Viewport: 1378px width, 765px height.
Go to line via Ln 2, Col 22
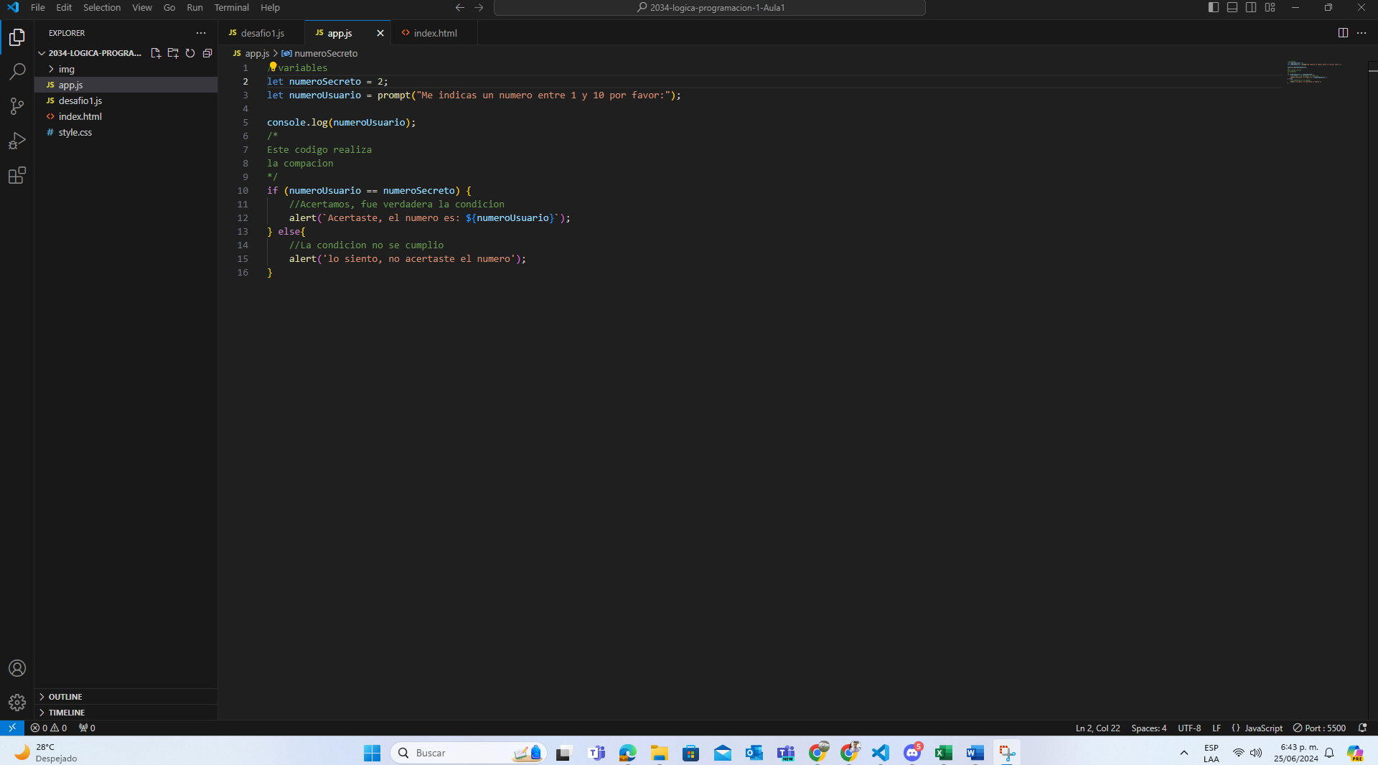click(1097, 728)
